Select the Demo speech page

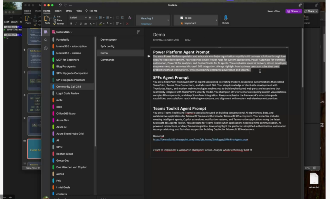(121, 40)
